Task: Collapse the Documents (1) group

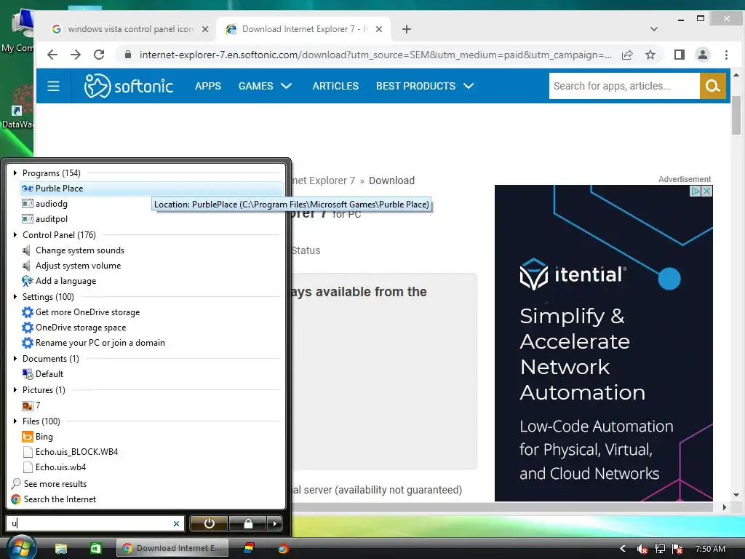Action: tap(15, 358)
